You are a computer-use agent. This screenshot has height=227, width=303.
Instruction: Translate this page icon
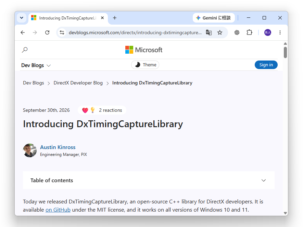[209, 32]
